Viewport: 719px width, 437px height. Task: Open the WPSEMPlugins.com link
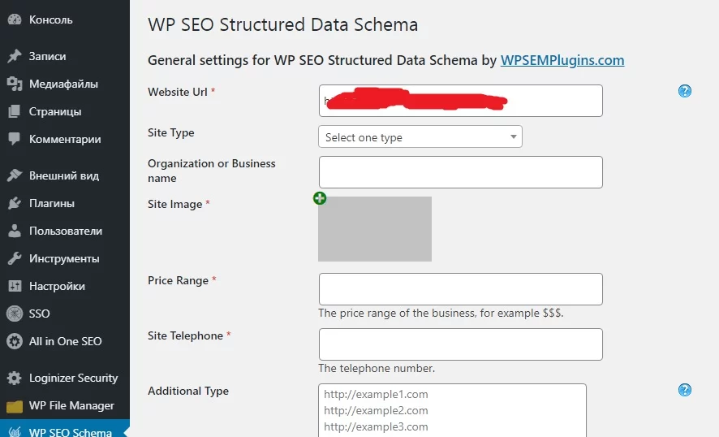pyautogui.click(x=562, y=60)
